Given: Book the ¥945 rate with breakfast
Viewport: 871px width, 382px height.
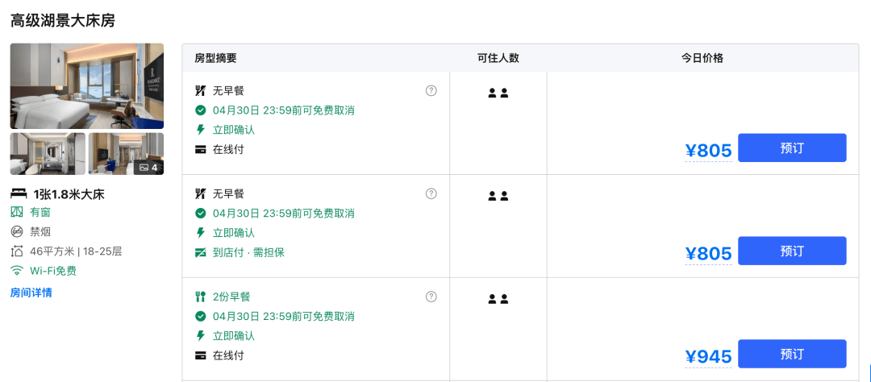Looking at the screenshot, I should [x=792, y=354].
